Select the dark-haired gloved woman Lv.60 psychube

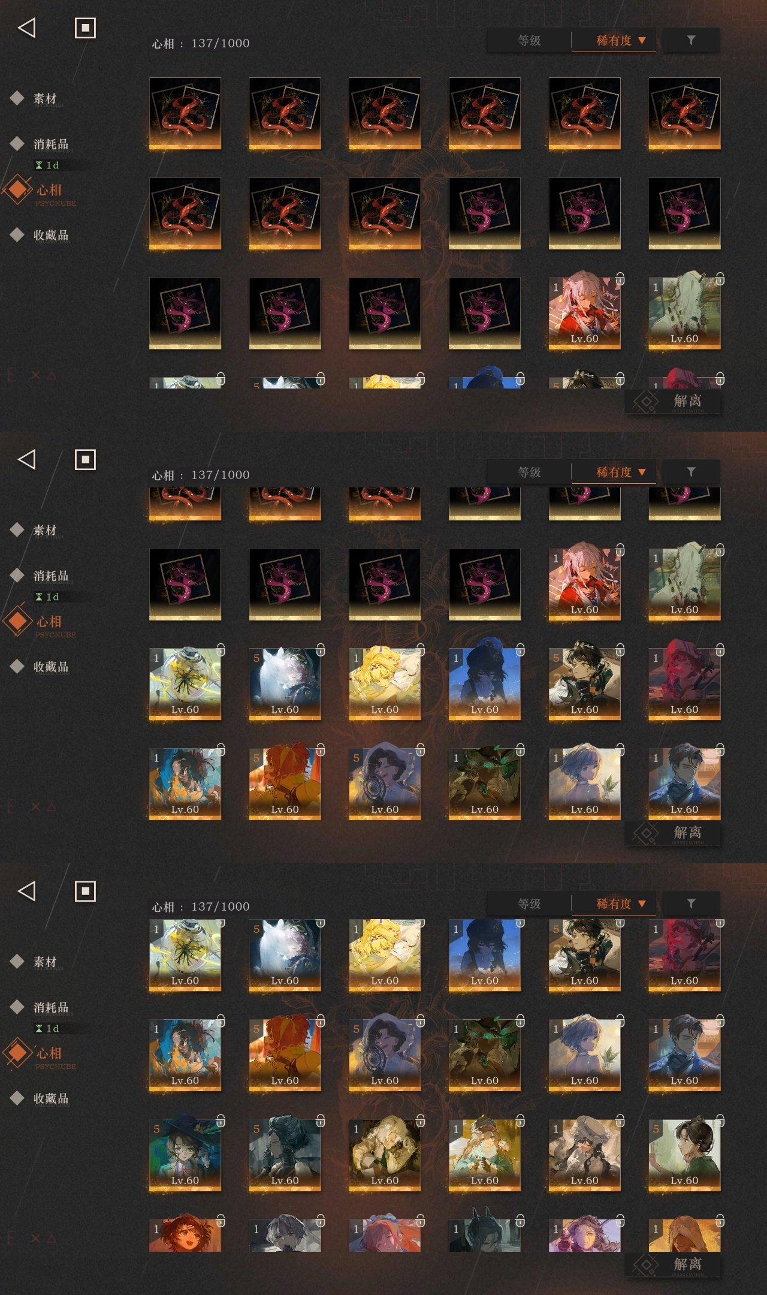[285, 1154]
